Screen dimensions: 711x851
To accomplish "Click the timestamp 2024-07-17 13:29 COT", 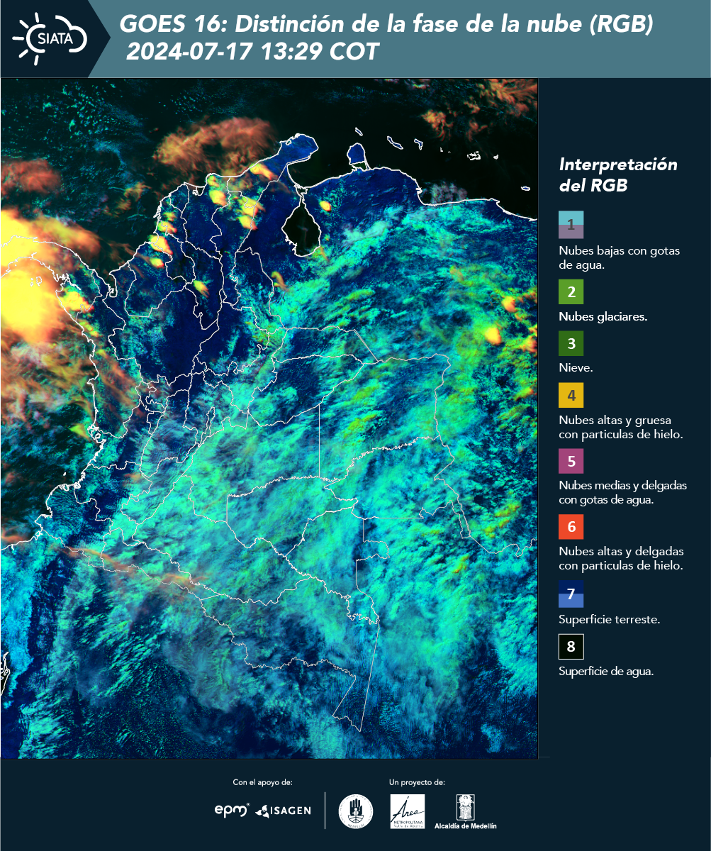I will 253,52.
